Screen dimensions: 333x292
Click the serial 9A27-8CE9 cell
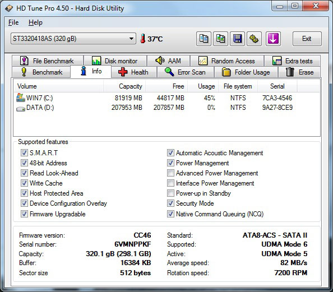tap(277, 108)
